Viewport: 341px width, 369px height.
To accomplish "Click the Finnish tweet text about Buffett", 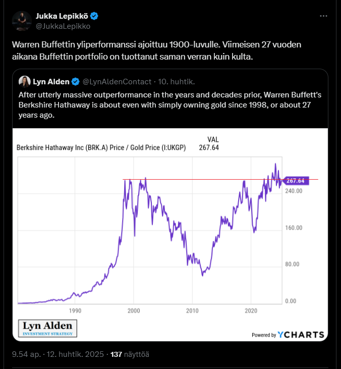I will click(x=156, y=50).
